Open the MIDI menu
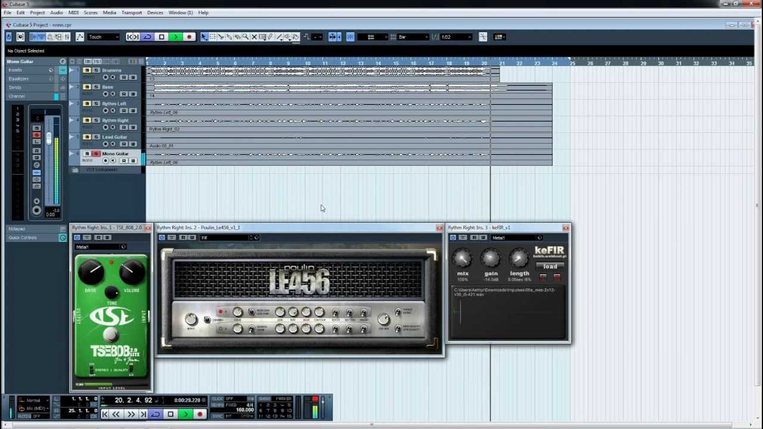This screenshot has width=763, height=429. [73, 13]
